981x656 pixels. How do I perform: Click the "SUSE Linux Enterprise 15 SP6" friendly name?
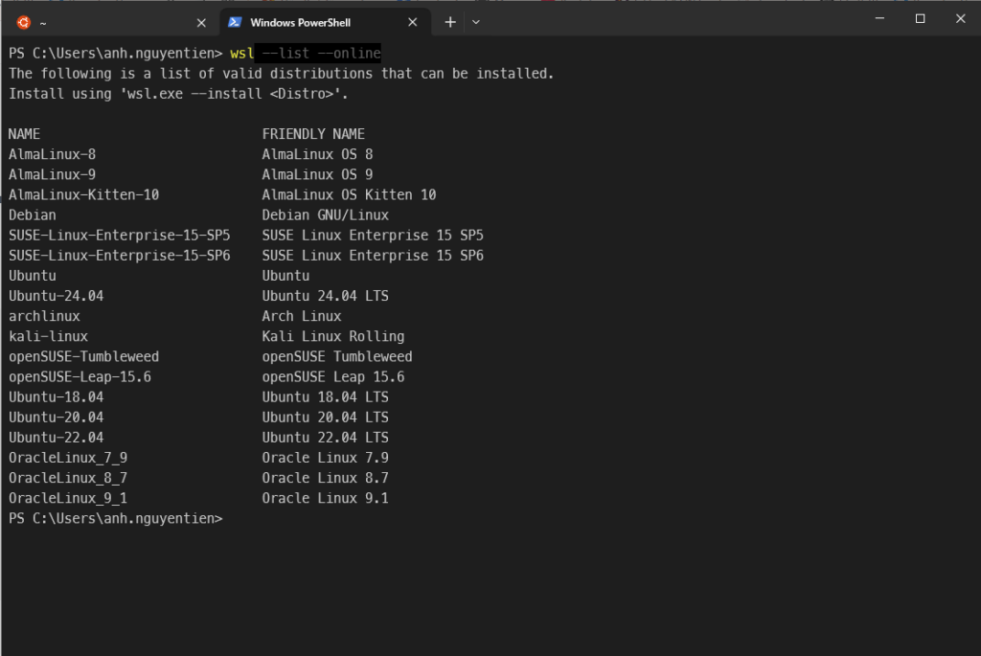pyautogui.click(x=373, y=256)
